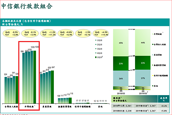Click the 2019/03 label under the stacked bar
The image size is (172, 115).
click(143, 93)
